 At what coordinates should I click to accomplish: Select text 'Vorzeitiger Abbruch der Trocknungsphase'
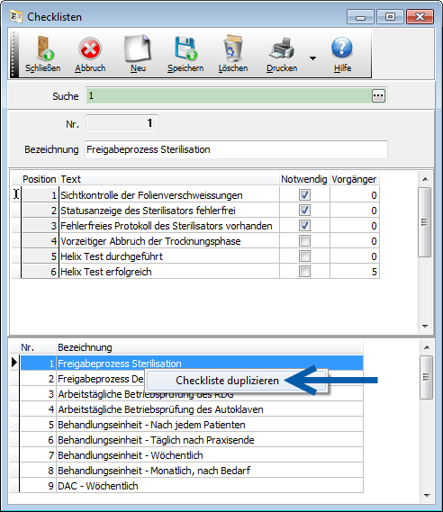click(x=150, y=241)
